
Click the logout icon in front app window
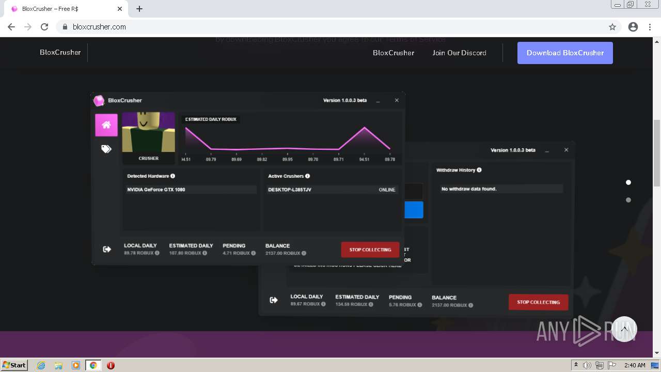[x=107, y=250]
